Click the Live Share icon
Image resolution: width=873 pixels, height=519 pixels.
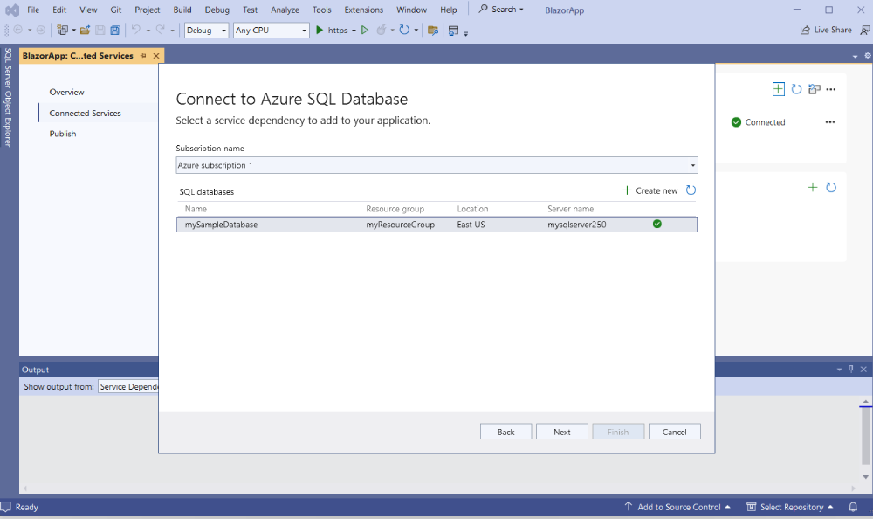tap(805, 30)
